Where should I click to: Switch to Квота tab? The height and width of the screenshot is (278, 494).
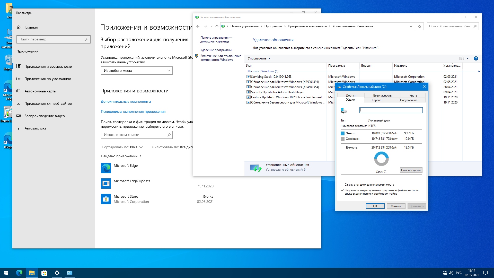click(413, 95)
